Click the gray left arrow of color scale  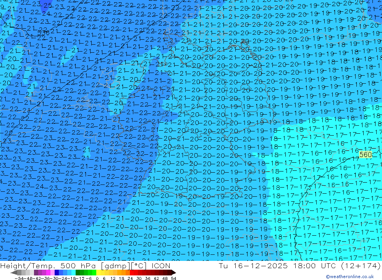click(x=14, y=273)
